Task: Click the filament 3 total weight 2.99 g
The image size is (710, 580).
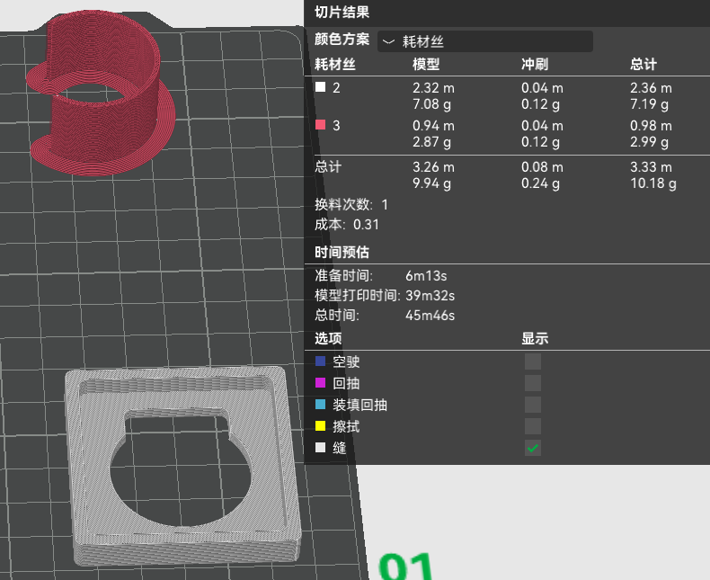Action: click(x=649, y=142)
